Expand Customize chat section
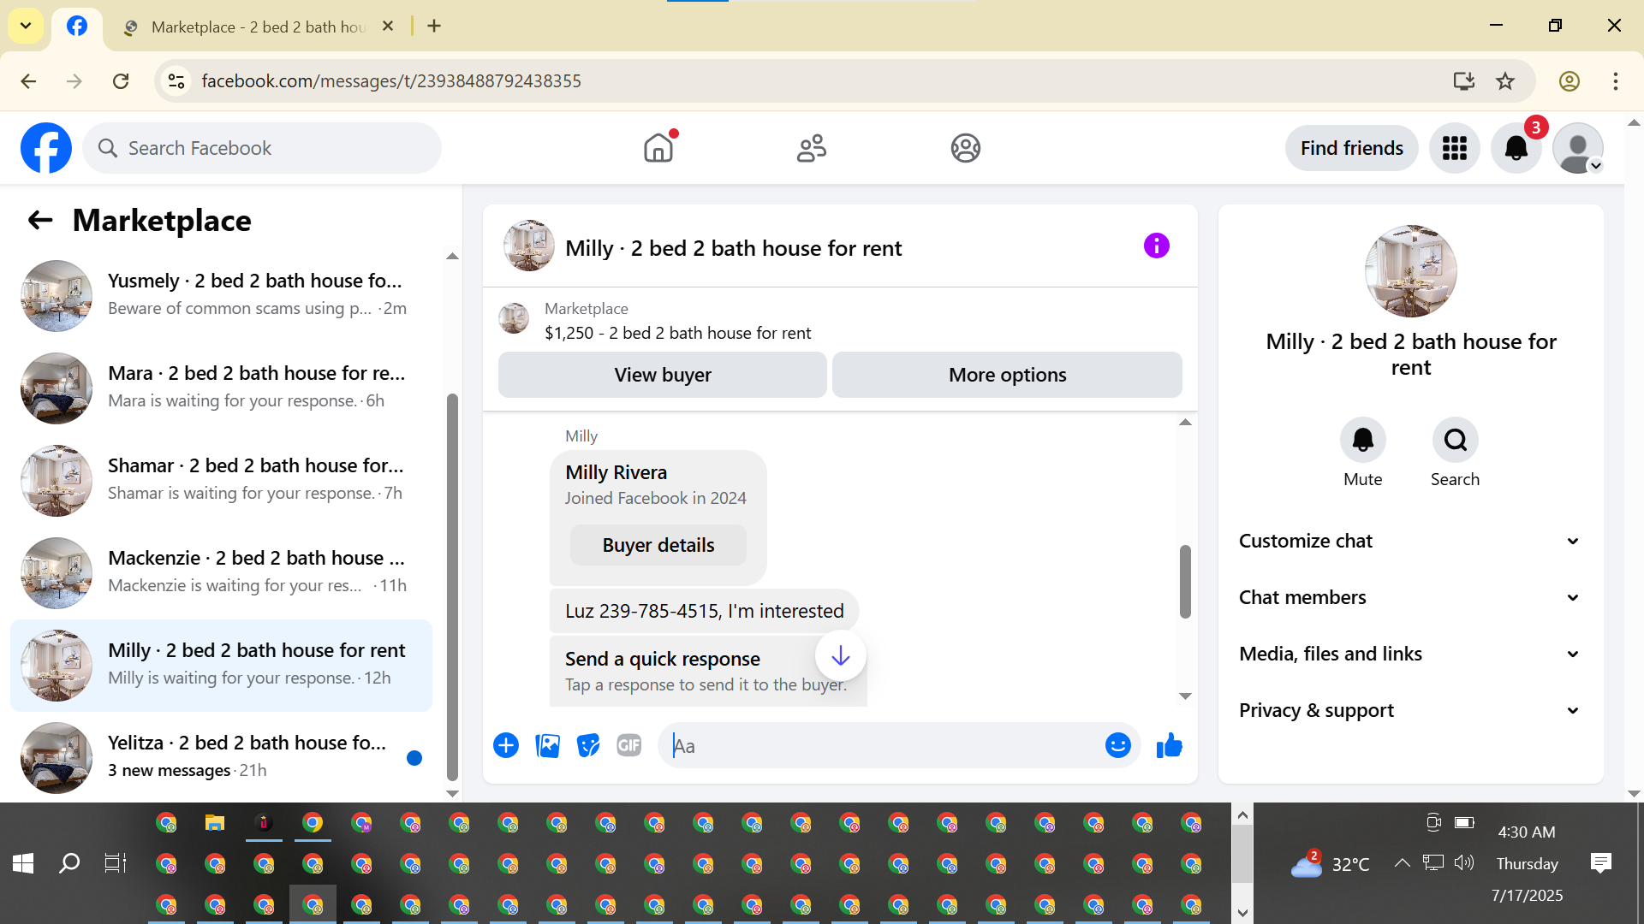Screen dimensions: 1644x924 (1410, 541)
